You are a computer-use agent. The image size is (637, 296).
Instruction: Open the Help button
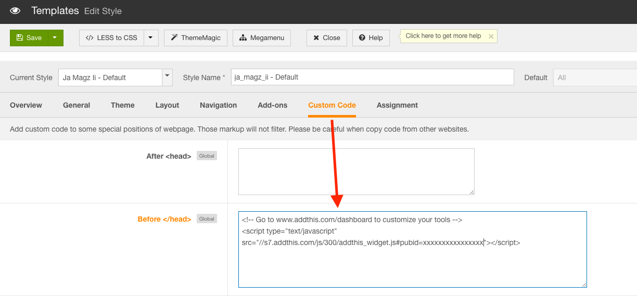(371, 37)
